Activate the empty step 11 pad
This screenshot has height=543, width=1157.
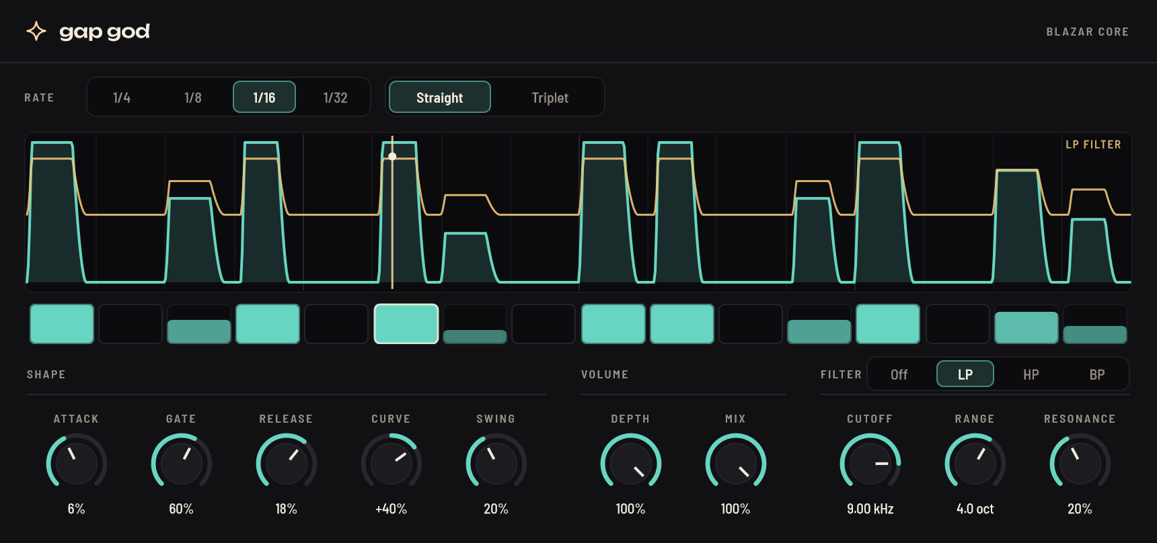coord(751,324)
